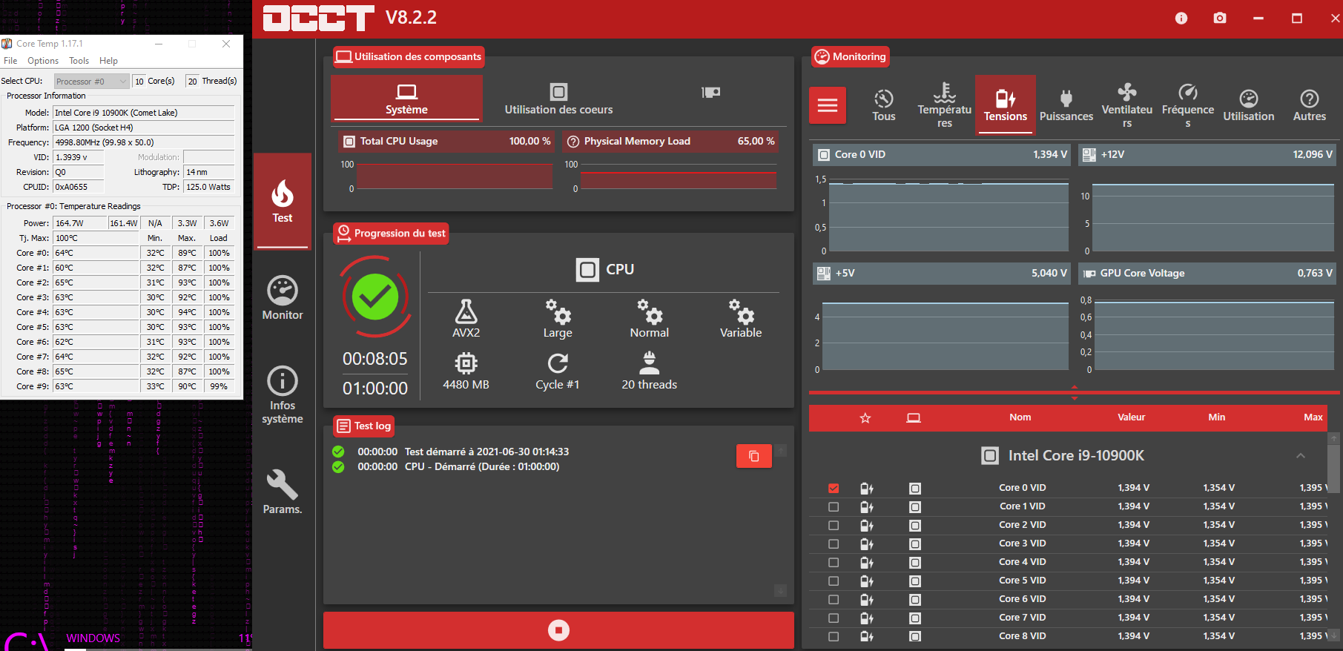Check the Core 3 VID checkbox
This screenshot has height=651, width=1343.
point(834,543)
